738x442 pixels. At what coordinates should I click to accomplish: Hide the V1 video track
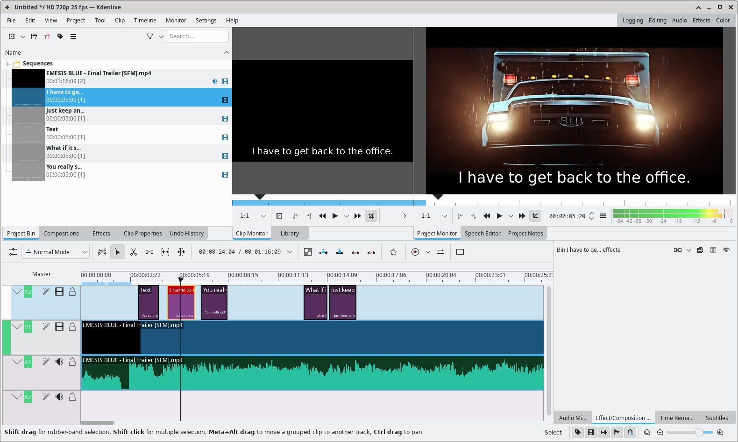[x=59, y=327]
